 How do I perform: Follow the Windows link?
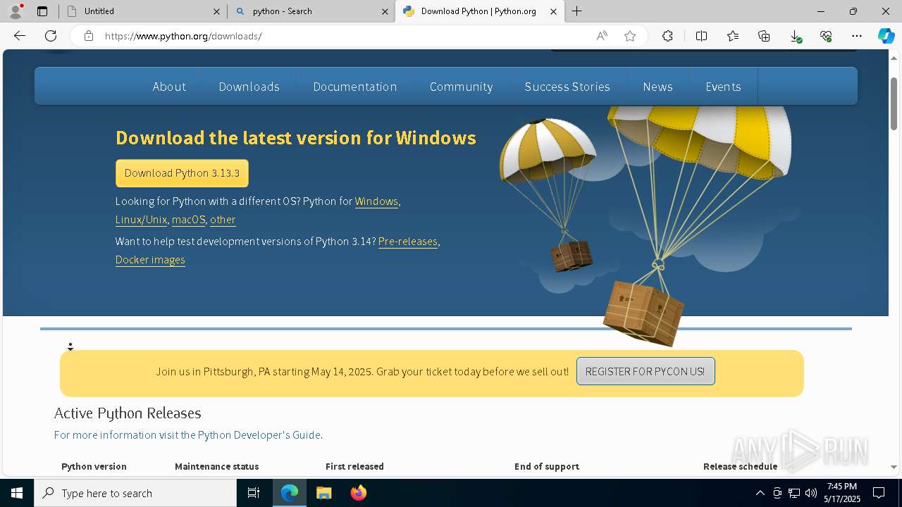pyautogui.click(x=376, y=201)
